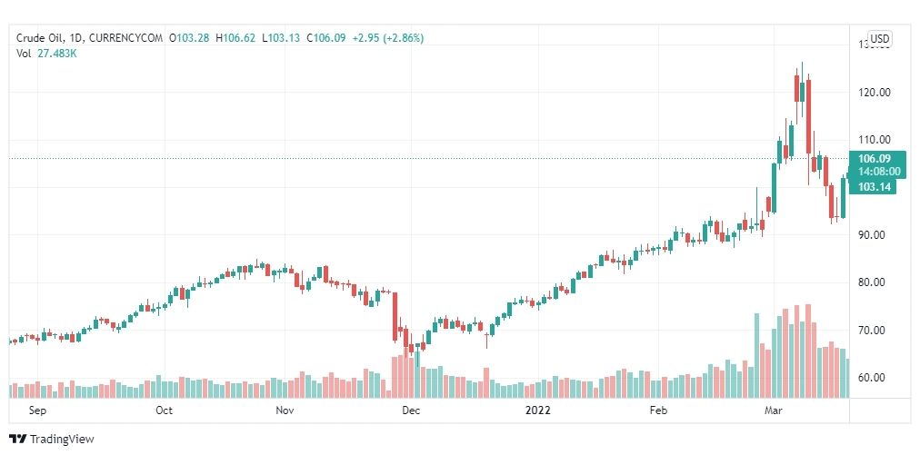This screenshot has width=920, height=455.
Task: Click the Sep marker on time axis
Action: coord(37,410)
